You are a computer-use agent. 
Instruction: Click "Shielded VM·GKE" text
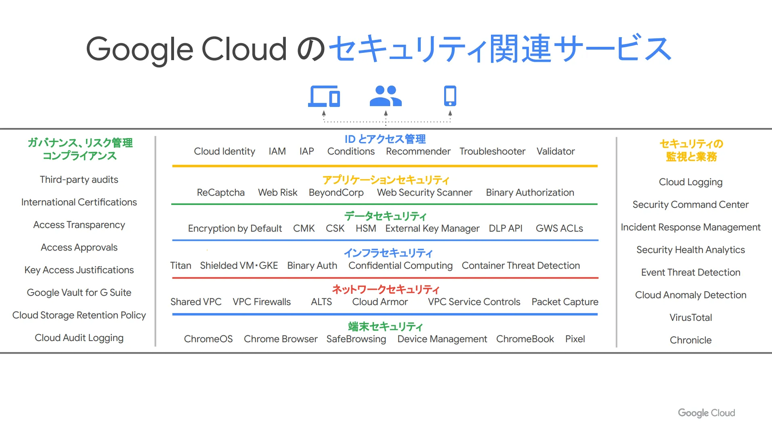tap(239, 266)
